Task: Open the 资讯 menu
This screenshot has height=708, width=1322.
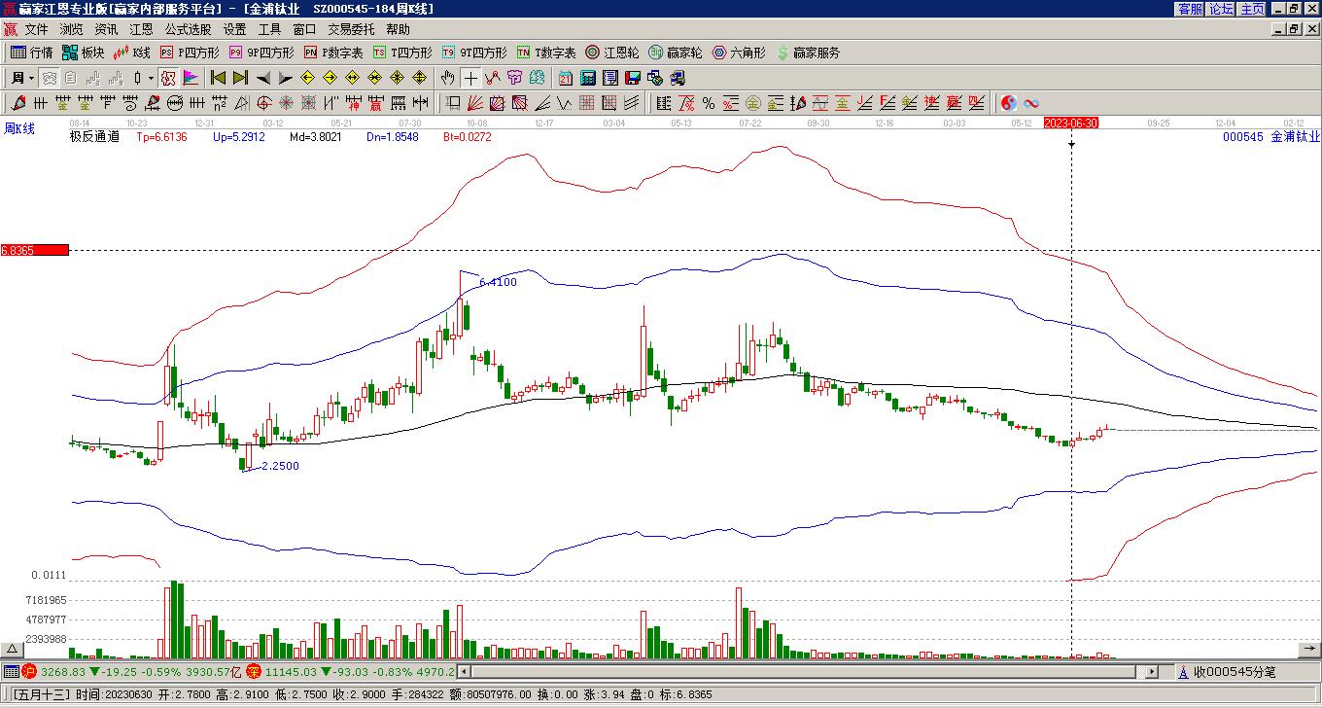Action: click(106, 30)
